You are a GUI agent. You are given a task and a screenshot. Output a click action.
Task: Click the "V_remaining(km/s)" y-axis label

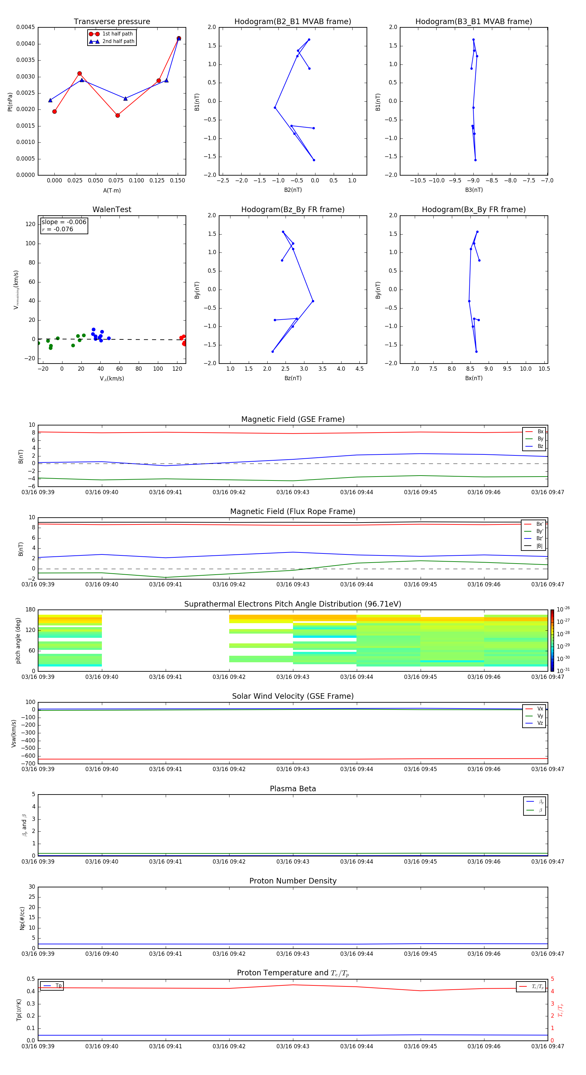click(x=16, y=290)
